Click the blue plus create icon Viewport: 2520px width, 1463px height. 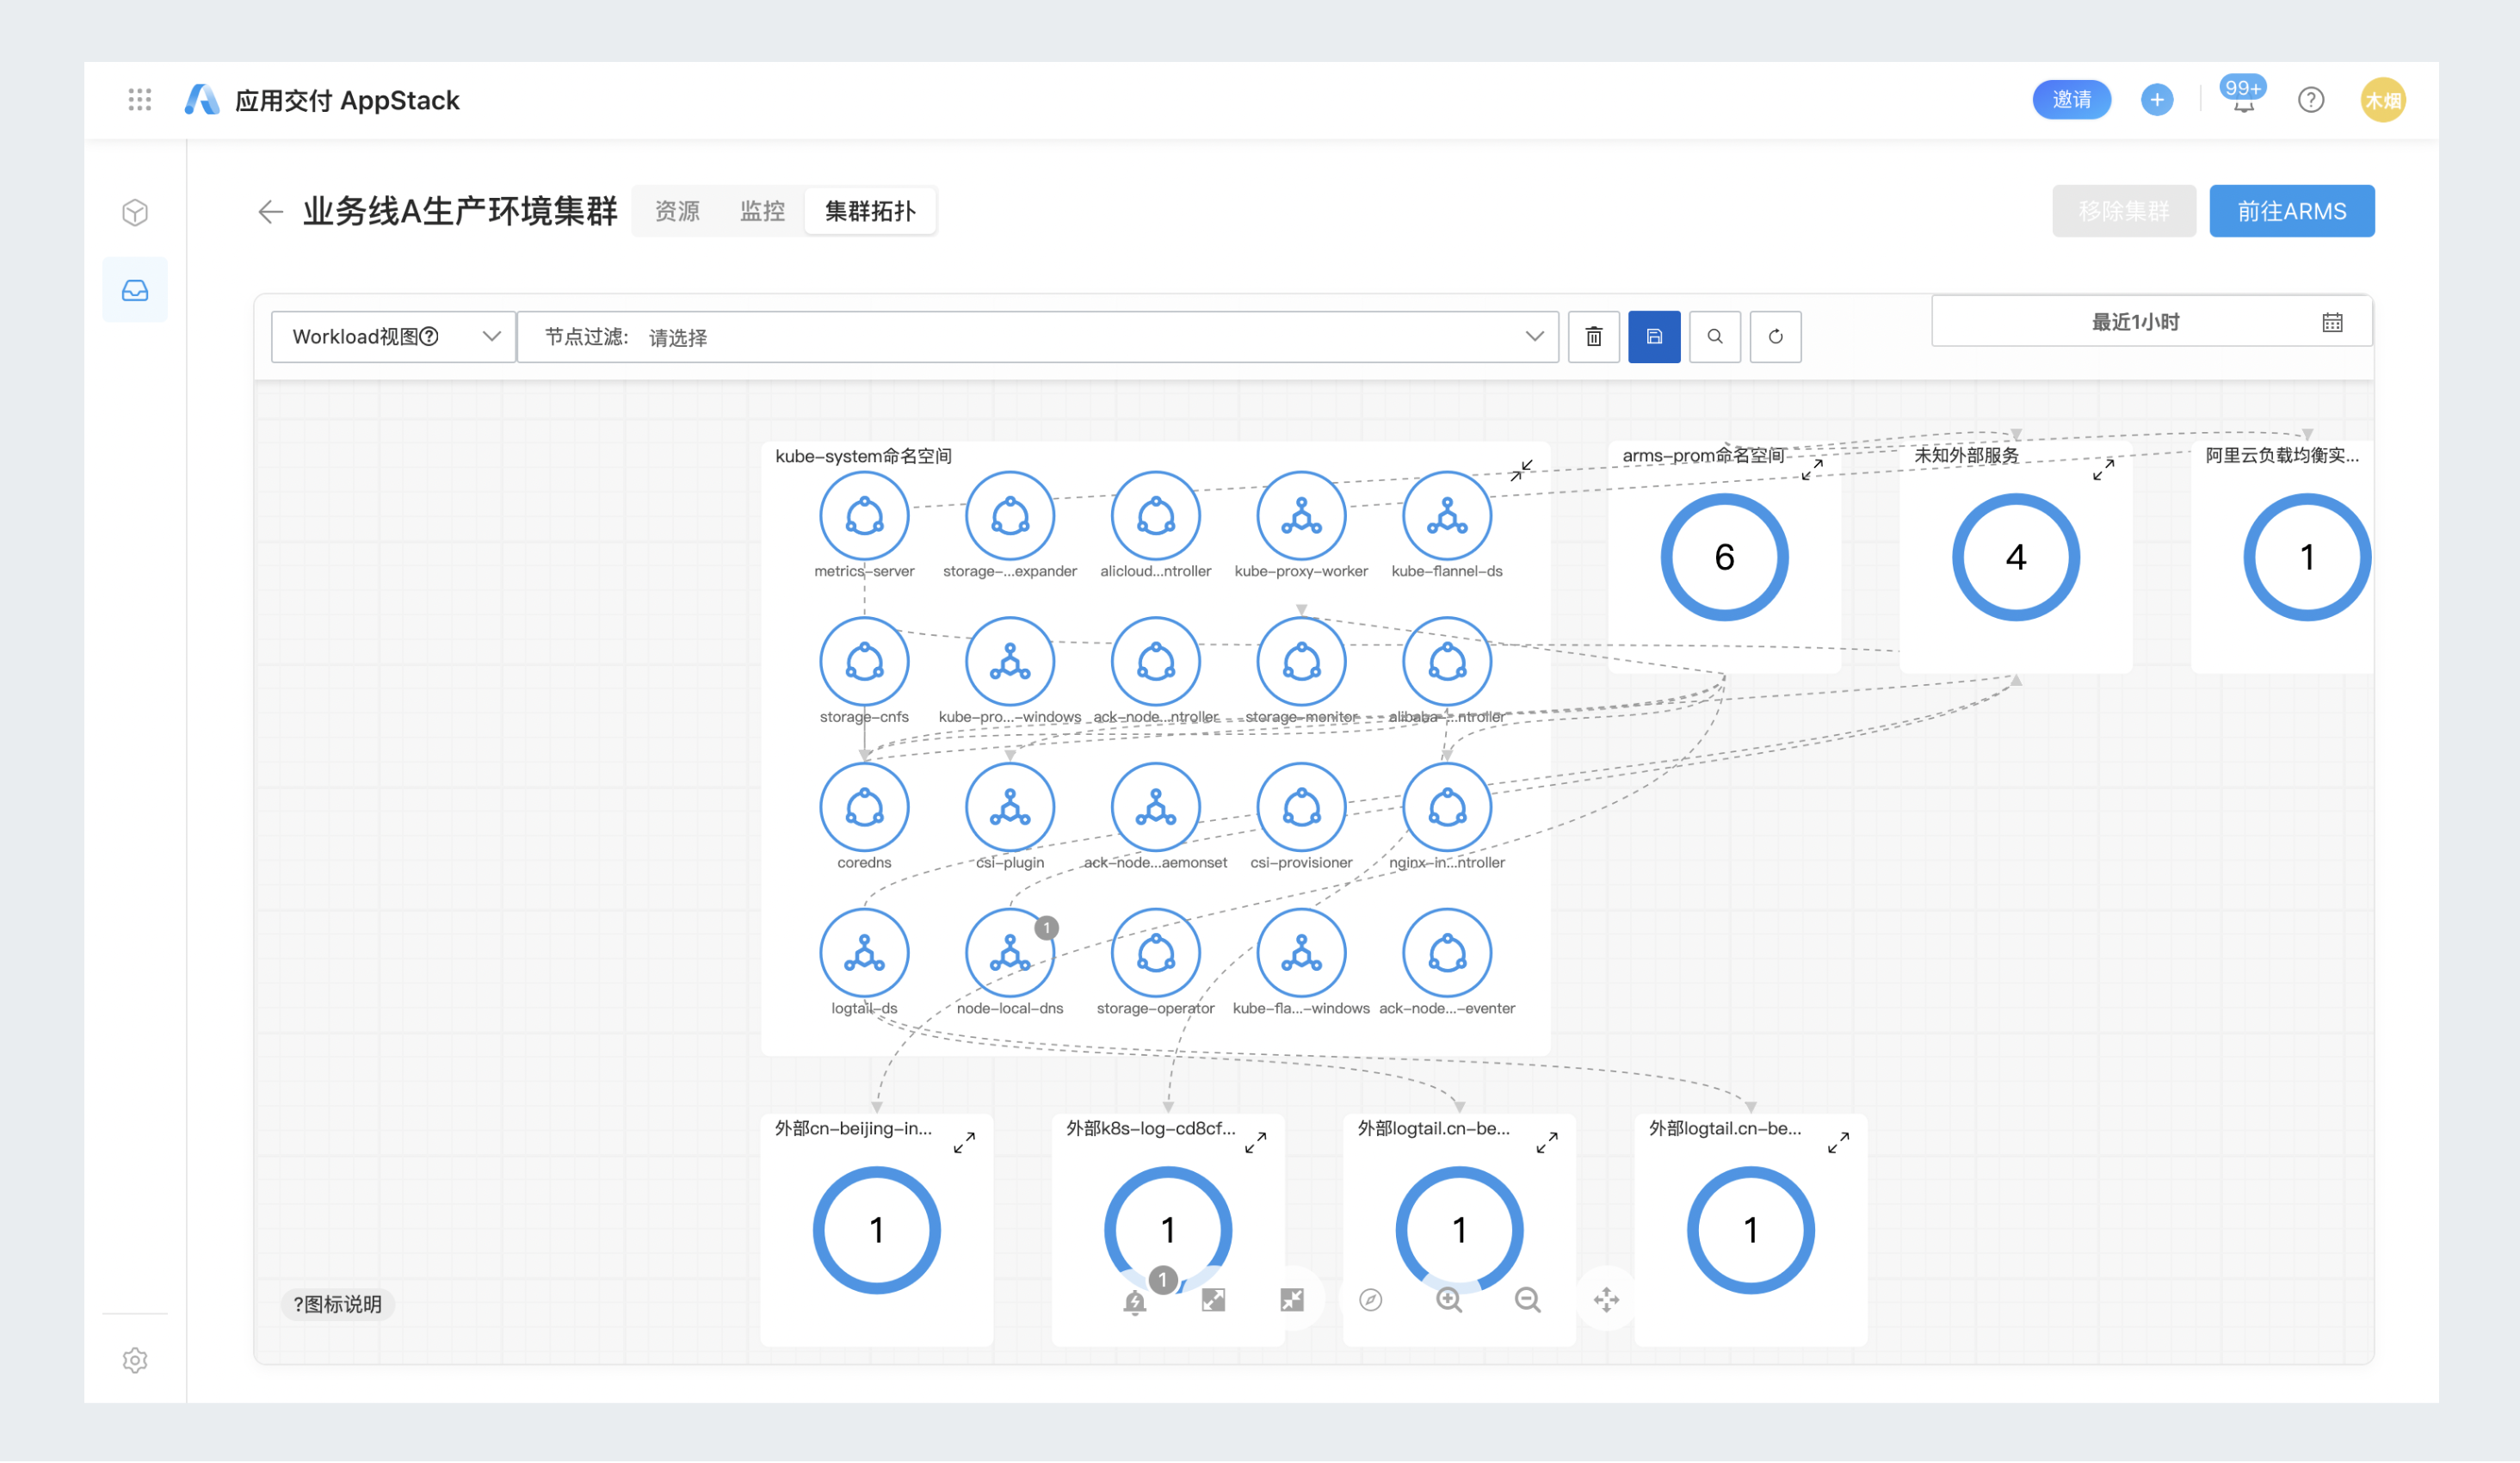(x=2156, y=100)
